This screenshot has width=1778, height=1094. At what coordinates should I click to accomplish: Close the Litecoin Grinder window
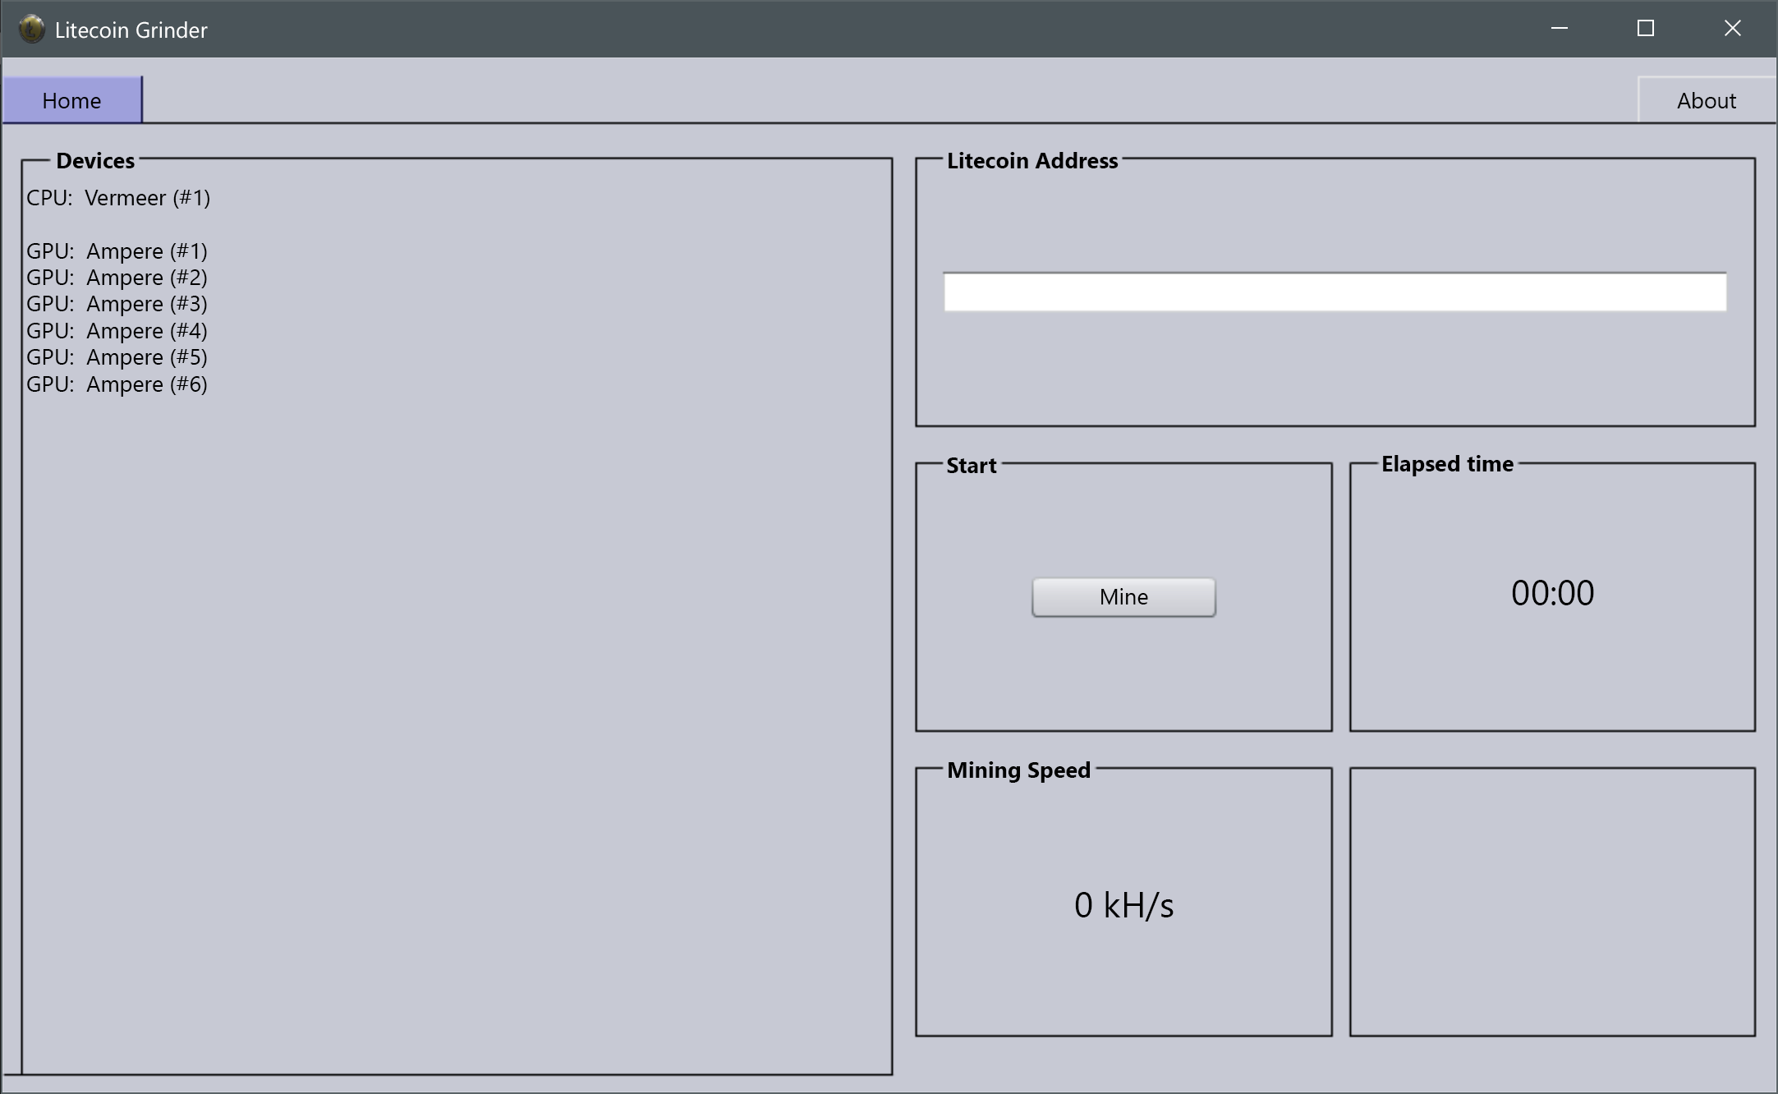pyautogui.click(x=1732, y=29)
